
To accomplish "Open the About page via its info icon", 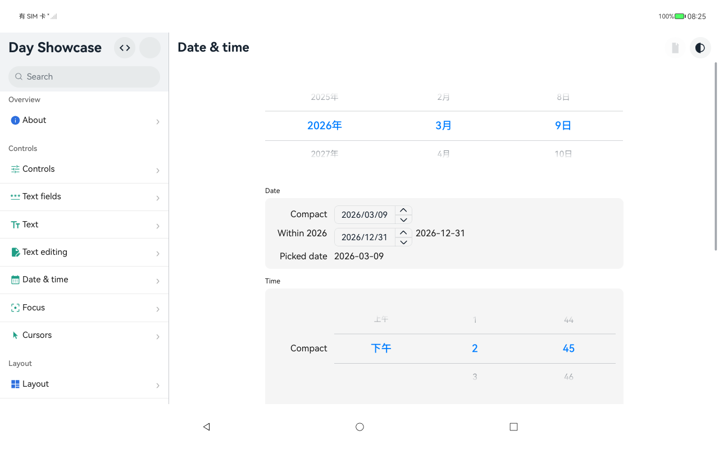I will click(15, 120).
